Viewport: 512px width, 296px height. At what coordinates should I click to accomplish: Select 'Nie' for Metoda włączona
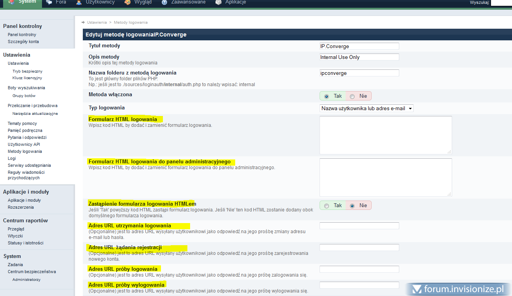(352, 96)
